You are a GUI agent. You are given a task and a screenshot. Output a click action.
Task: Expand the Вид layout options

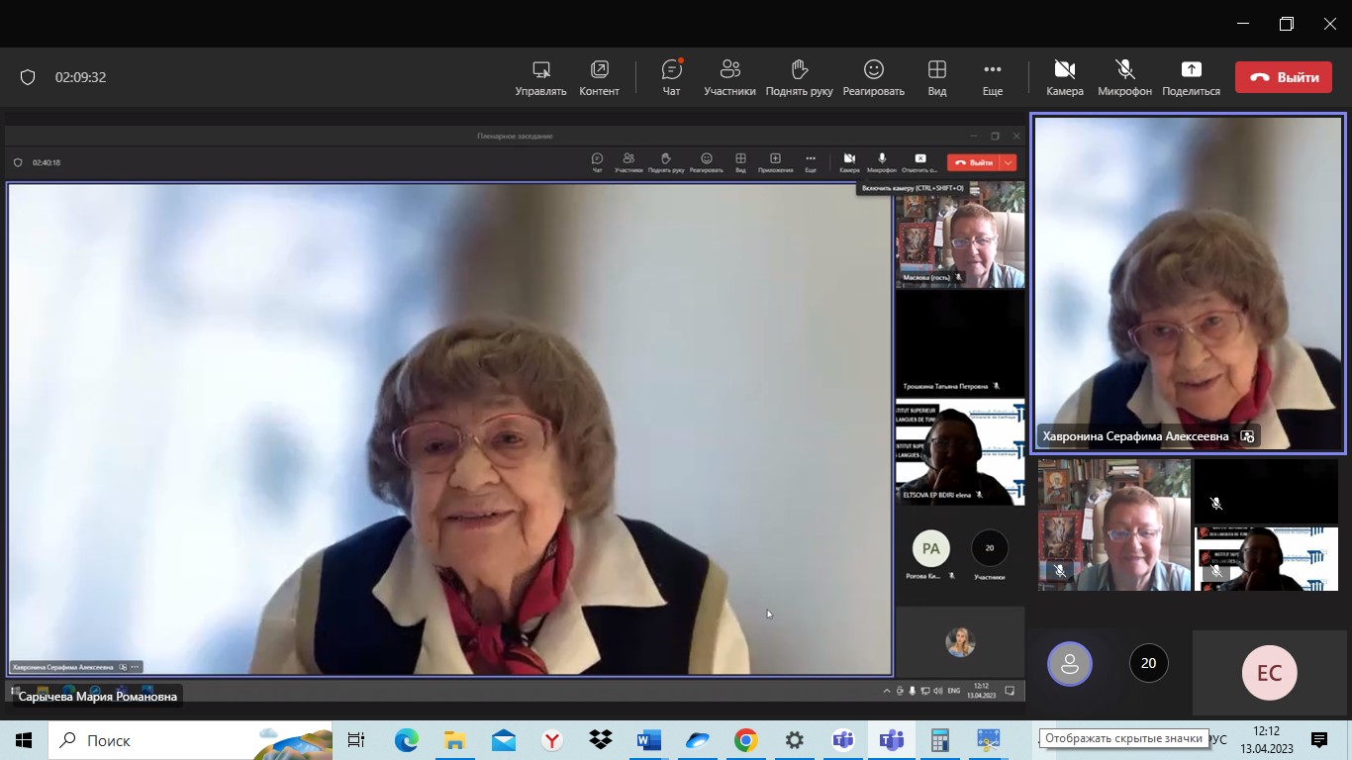tap(936, 77)
